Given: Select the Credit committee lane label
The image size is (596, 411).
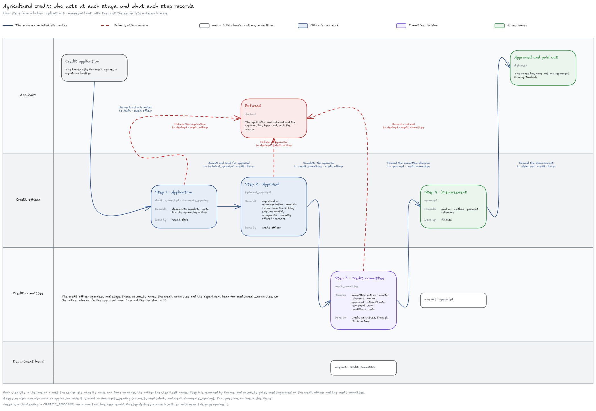Looking at the screenshot, I should pyautogui.click(x=28, y=293).
